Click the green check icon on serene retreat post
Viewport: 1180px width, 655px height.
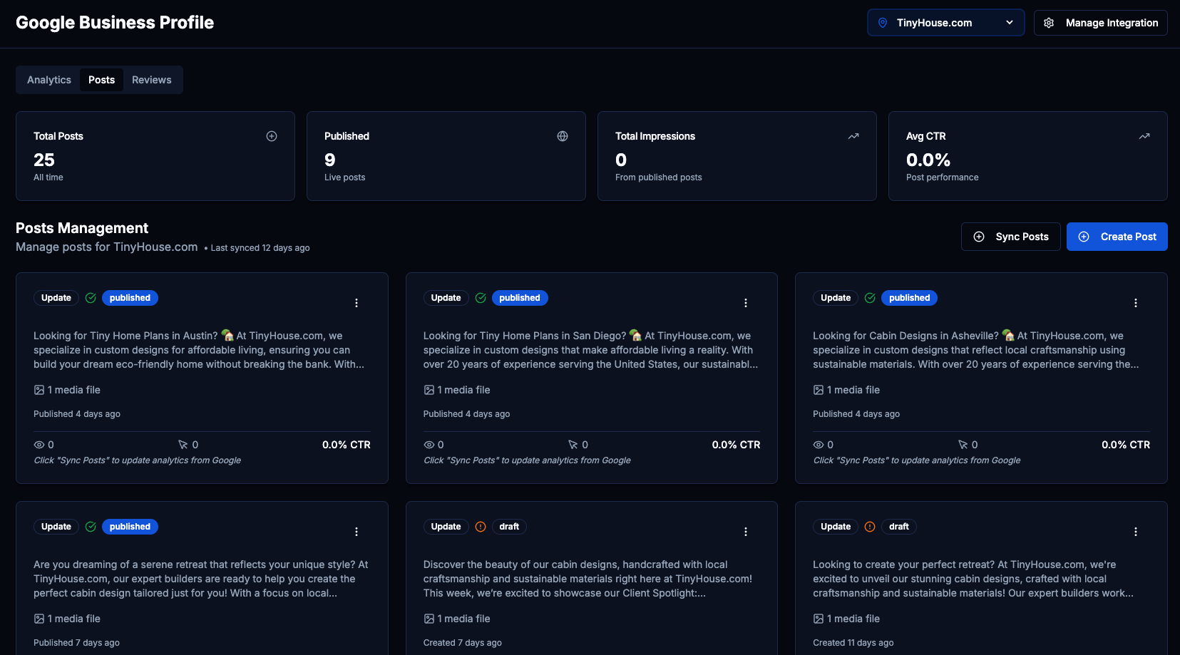click(x=91, y=527)
